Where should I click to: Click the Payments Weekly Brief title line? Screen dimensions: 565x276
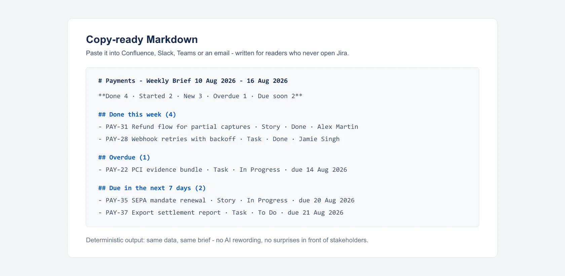click(193, 81)
